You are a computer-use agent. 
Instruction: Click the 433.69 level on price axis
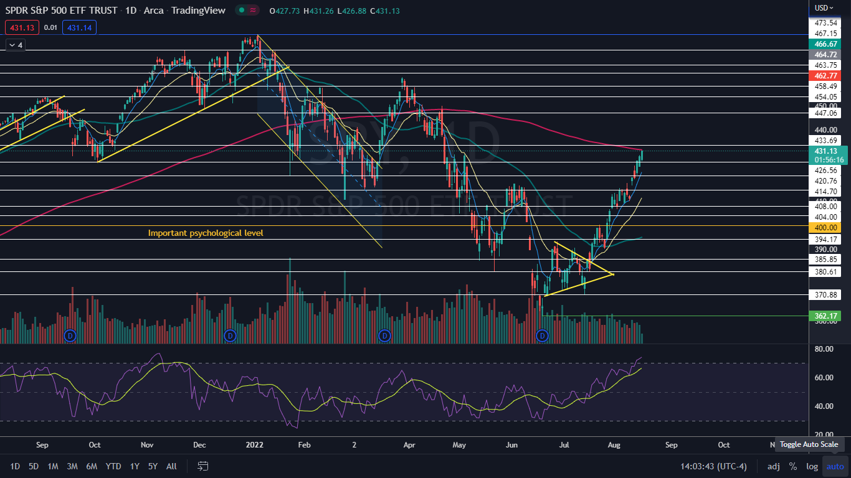coord(825,141)
